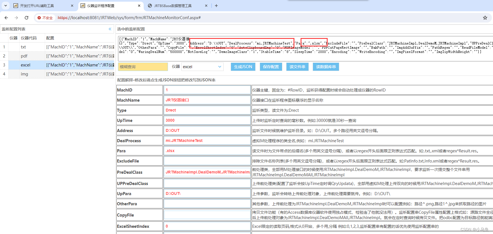Click the MachName description field
The image size is (493, 234).
pos(288,100)
